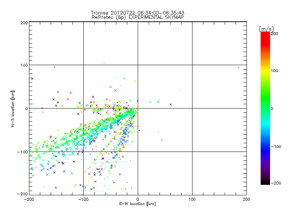
Task: Click the subtitle 'RwPretec (8p) EXPERIMENTAL SKYMAP'
Action: coord(138,17)
